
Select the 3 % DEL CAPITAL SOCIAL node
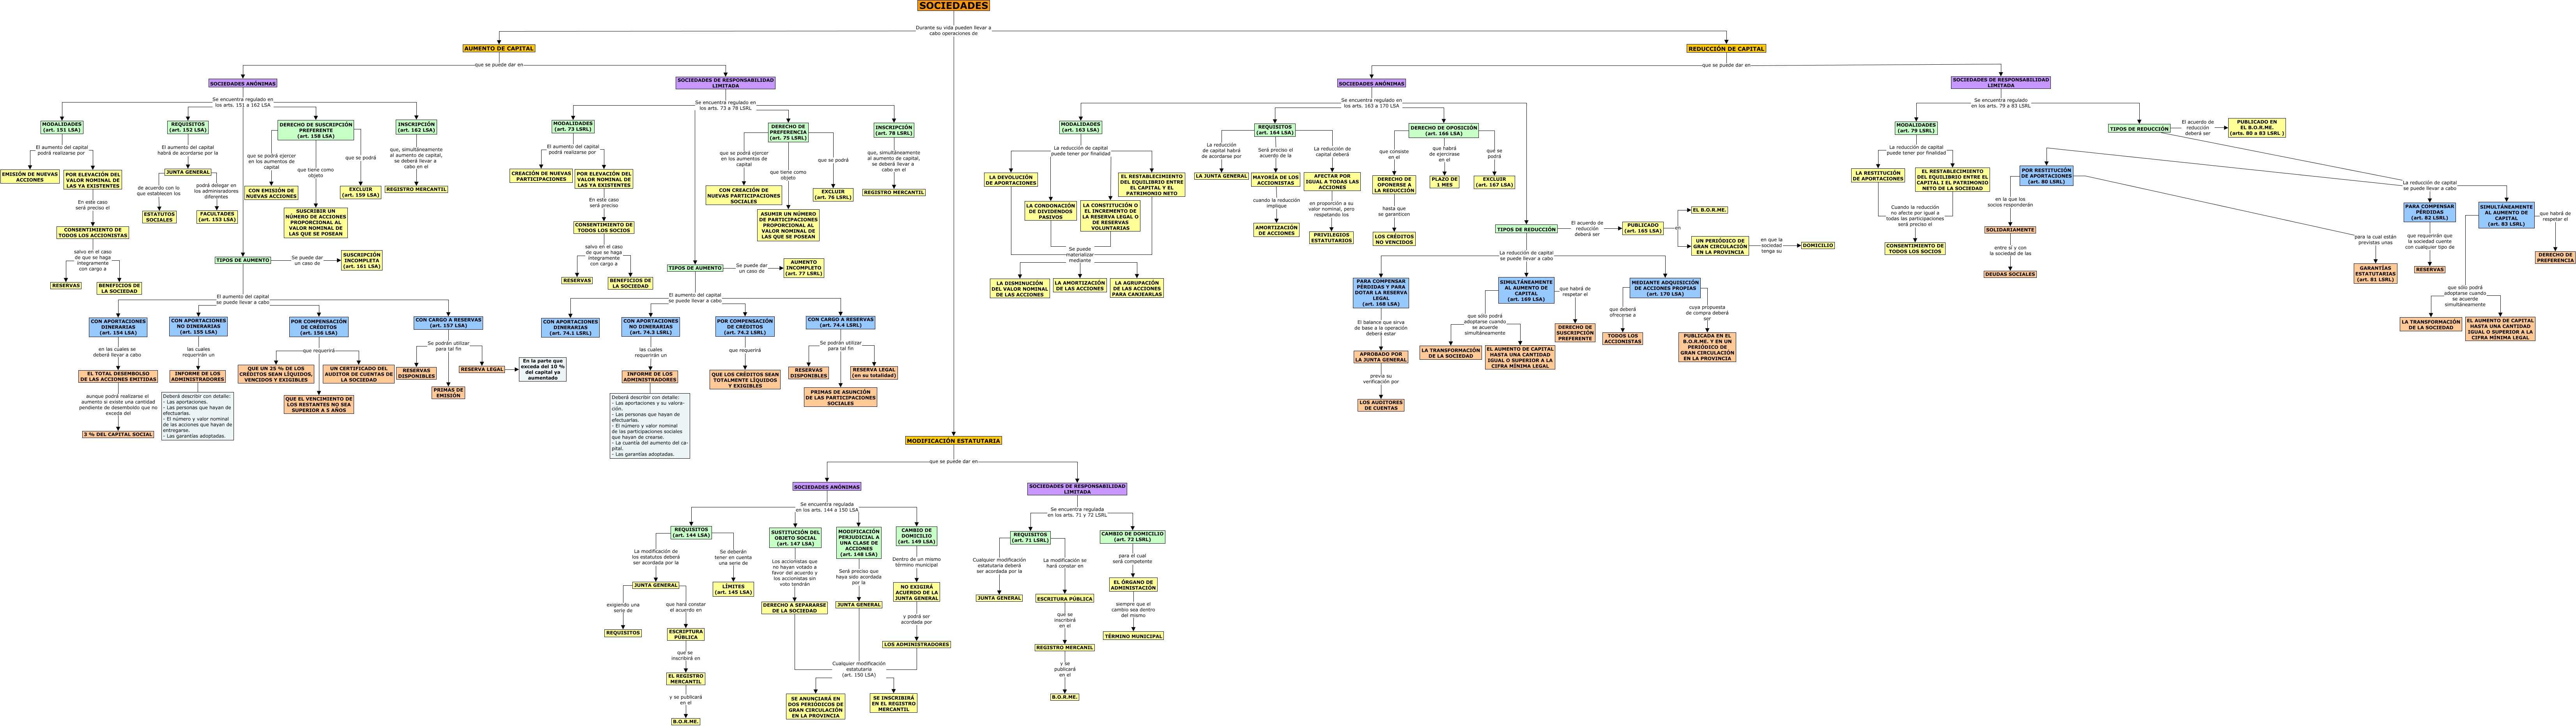(x=118, y=434)
